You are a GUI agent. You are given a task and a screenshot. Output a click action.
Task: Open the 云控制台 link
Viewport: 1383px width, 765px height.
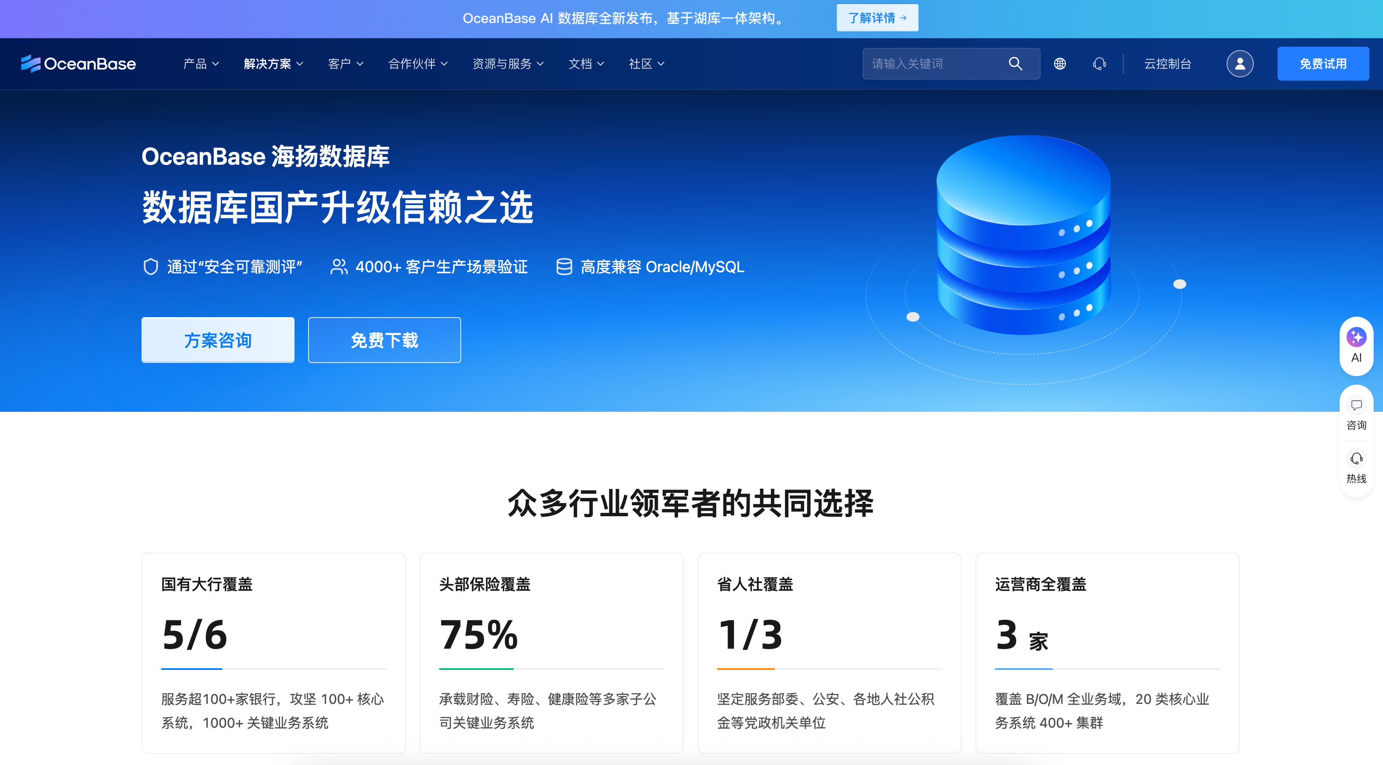pos(1168,64)
